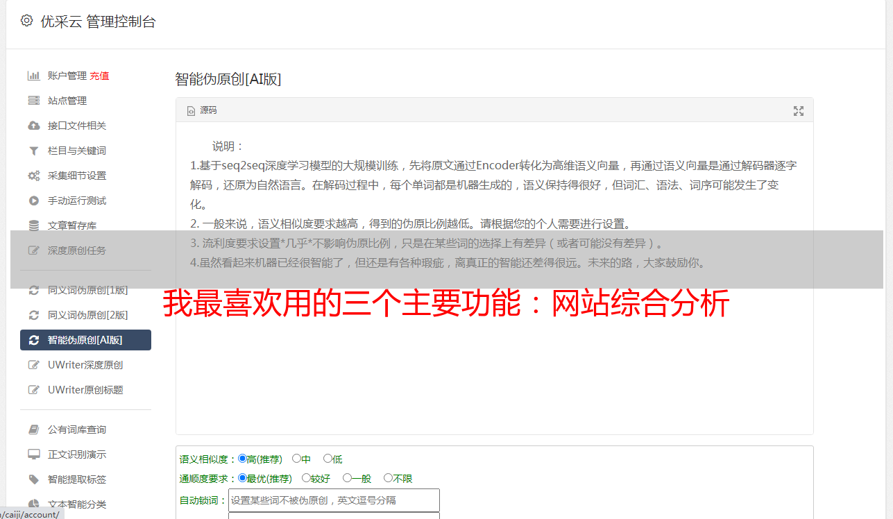Click the 自动锁词 label
This screenshot has height=519, width=893.
(202, 500)
